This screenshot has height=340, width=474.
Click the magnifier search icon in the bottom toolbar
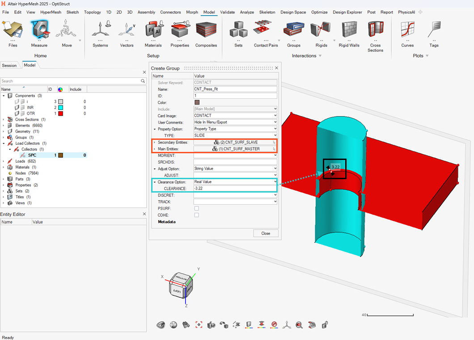[x=299, y=325]
